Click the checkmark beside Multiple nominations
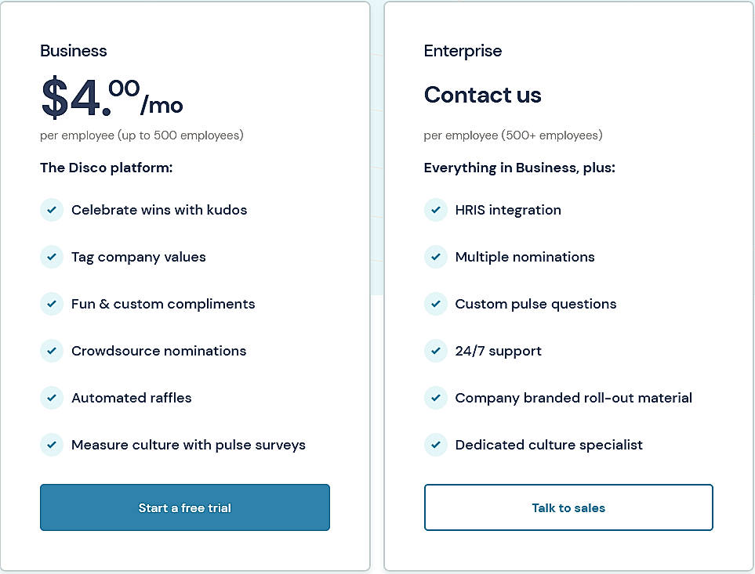Image resolution: width=755 pixels, height=574 pixels. (x=436, y=257)
